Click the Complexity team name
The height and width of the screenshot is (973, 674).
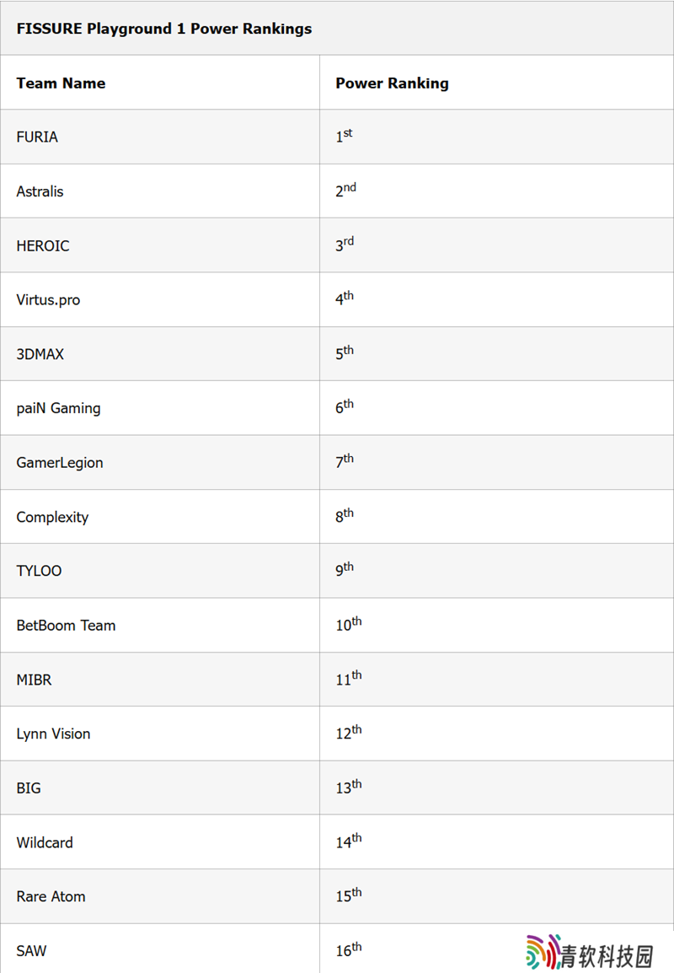pos(52,517)
